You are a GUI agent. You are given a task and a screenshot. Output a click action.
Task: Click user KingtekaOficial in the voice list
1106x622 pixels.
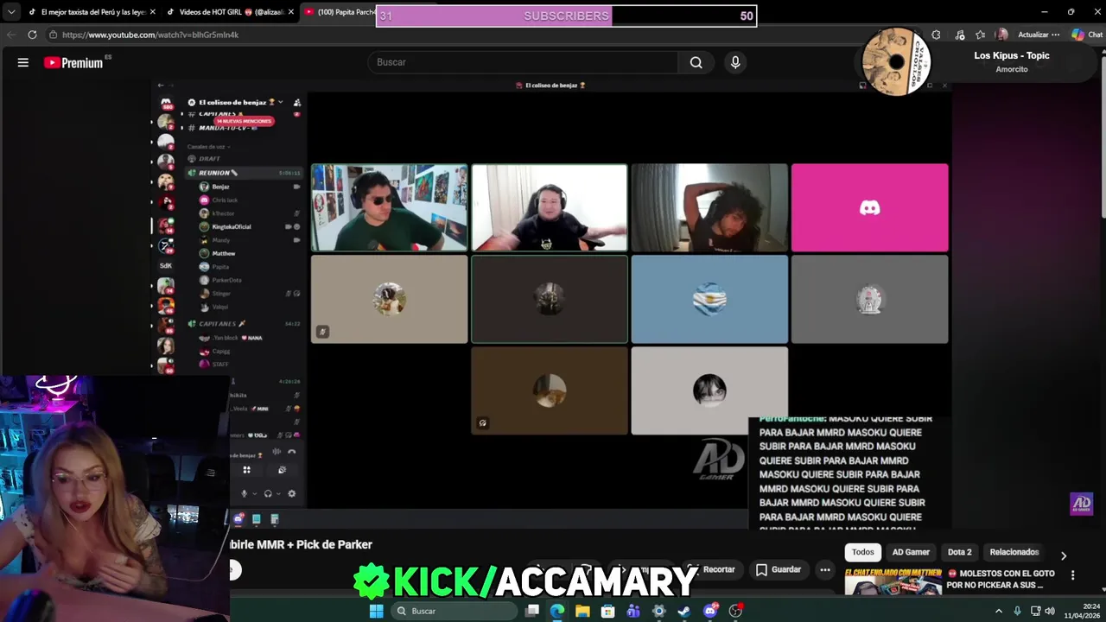tap(232, 226)
